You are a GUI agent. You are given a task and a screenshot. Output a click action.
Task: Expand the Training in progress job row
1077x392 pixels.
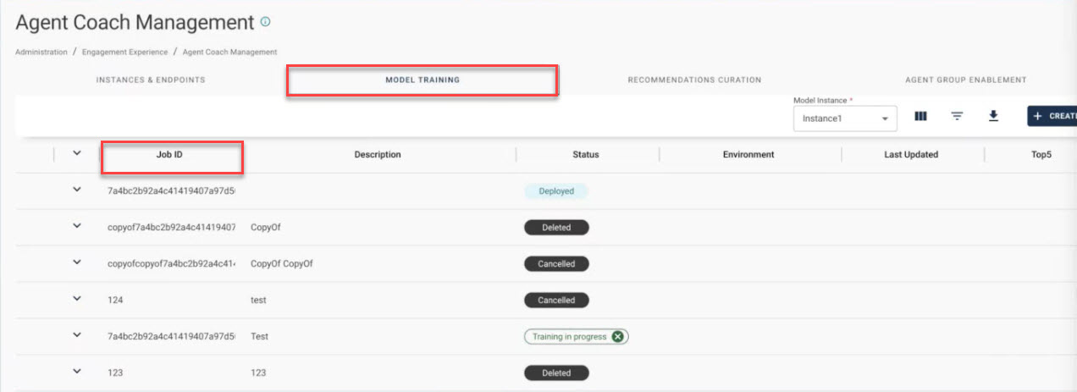point(77,336)
